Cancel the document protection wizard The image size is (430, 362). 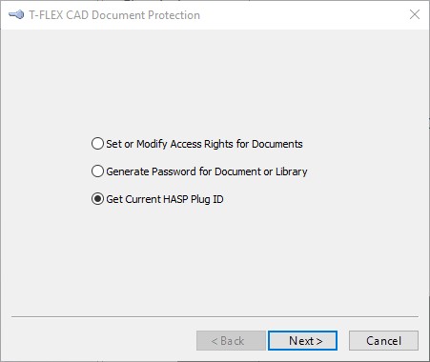383,341
